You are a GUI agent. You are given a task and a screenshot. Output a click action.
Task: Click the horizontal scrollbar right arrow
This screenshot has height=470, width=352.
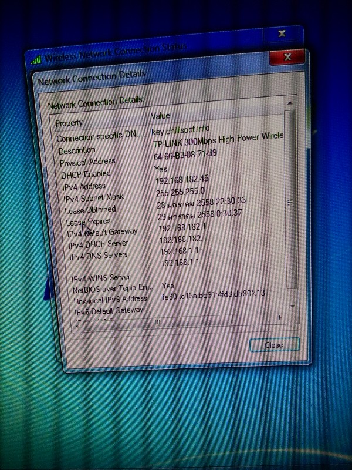[x=280, y=317]
